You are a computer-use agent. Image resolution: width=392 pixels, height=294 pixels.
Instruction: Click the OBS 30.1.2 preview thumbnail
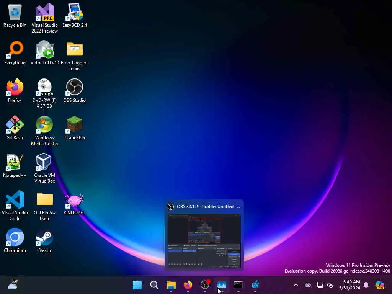(x=204, y=241)
